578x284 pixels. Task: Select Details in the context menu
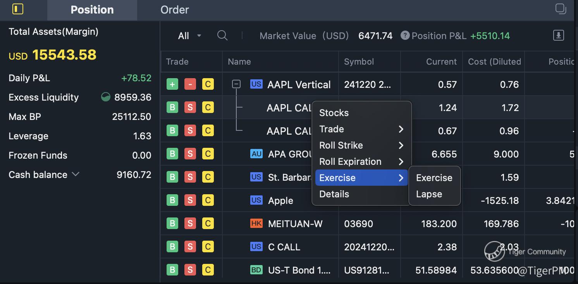pos(361,194)
